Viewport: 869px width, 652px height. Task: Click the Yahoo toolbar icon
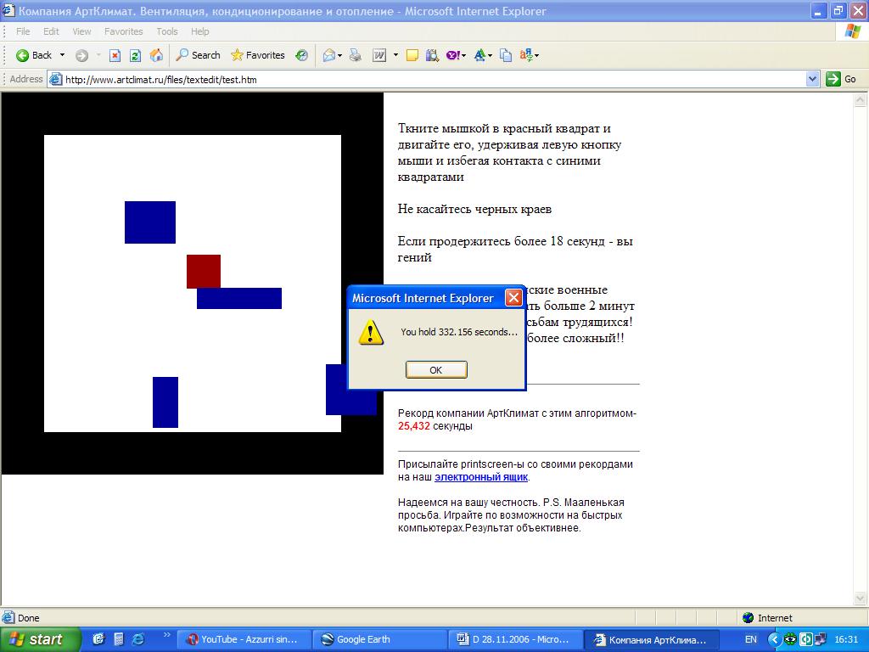coord(453,55)
